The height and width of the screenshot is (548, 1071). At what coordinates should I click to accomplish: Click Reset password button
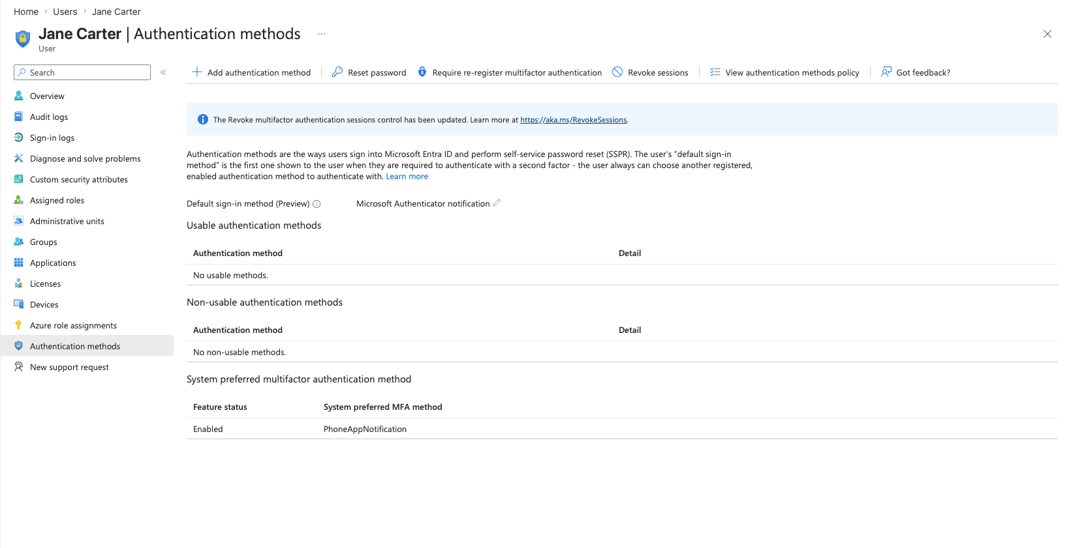(369, 72)
